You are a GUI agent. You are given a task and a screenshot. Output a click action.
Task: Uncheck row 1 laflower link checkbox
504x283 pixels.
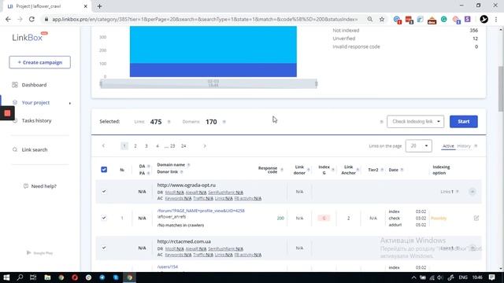pos(104,218)
